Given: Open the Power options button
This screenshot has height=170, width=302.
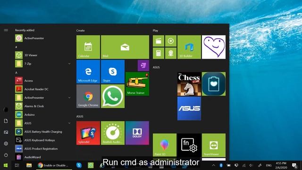Looking at the screenshot, I should click(x=6, y=155).
